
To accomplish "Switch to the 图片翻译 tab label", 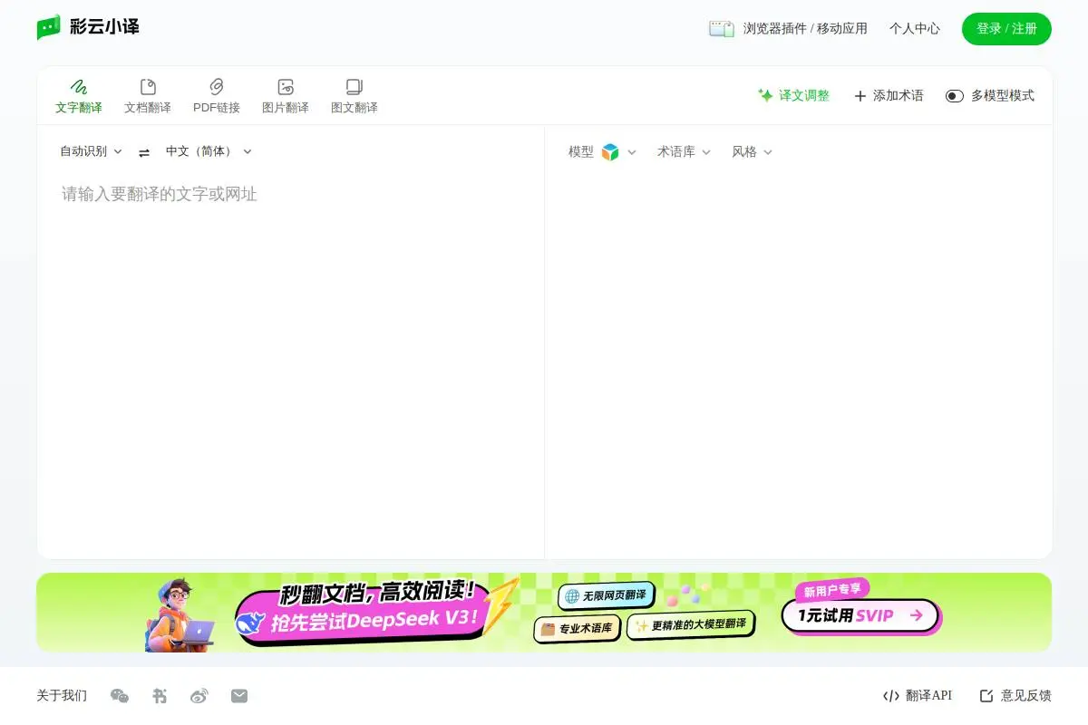I will pos(286,108).
